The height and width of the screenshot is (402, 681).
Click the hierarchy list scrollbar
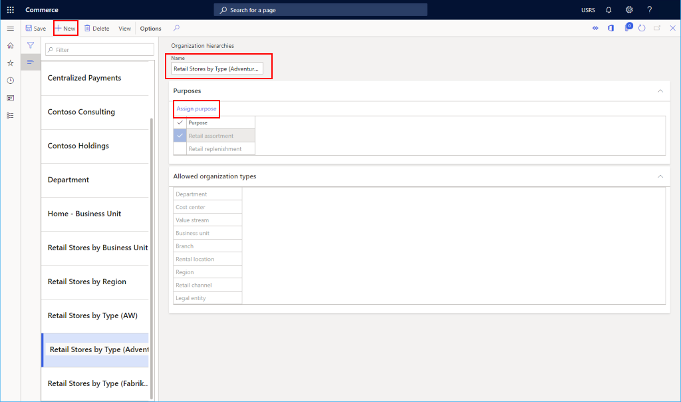(x=152, y=259)
